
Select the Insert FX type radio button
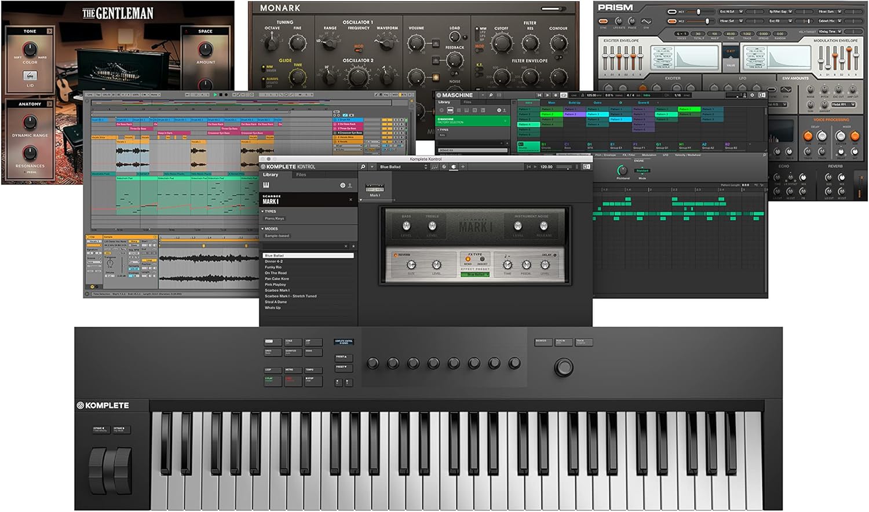coord(482,259)
